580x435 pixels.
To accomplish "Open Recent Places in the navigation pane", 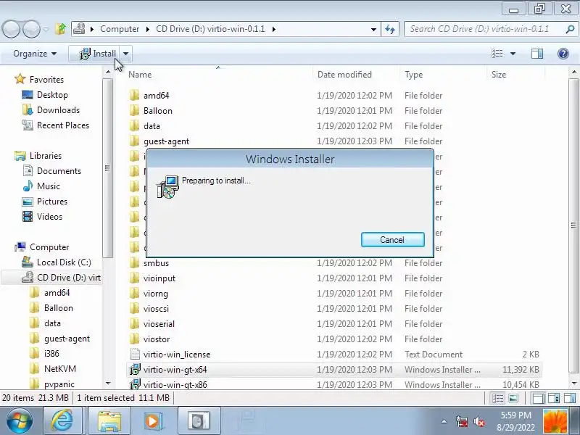I will tap(63, 125).
